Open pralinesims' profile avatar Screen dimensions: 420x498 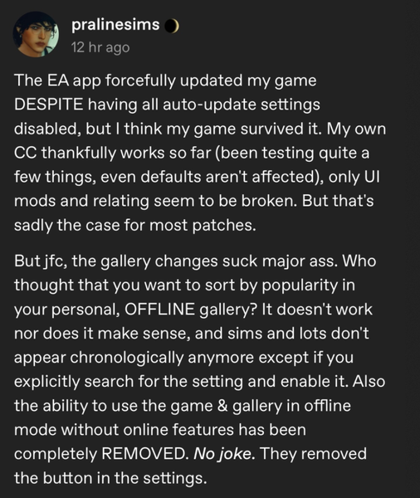pyautogui.click(x=36, y=34)
